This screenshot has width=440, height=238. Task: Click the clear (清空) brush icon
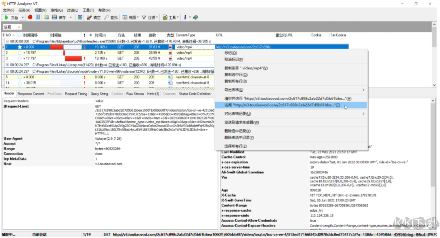click(90, 17)
